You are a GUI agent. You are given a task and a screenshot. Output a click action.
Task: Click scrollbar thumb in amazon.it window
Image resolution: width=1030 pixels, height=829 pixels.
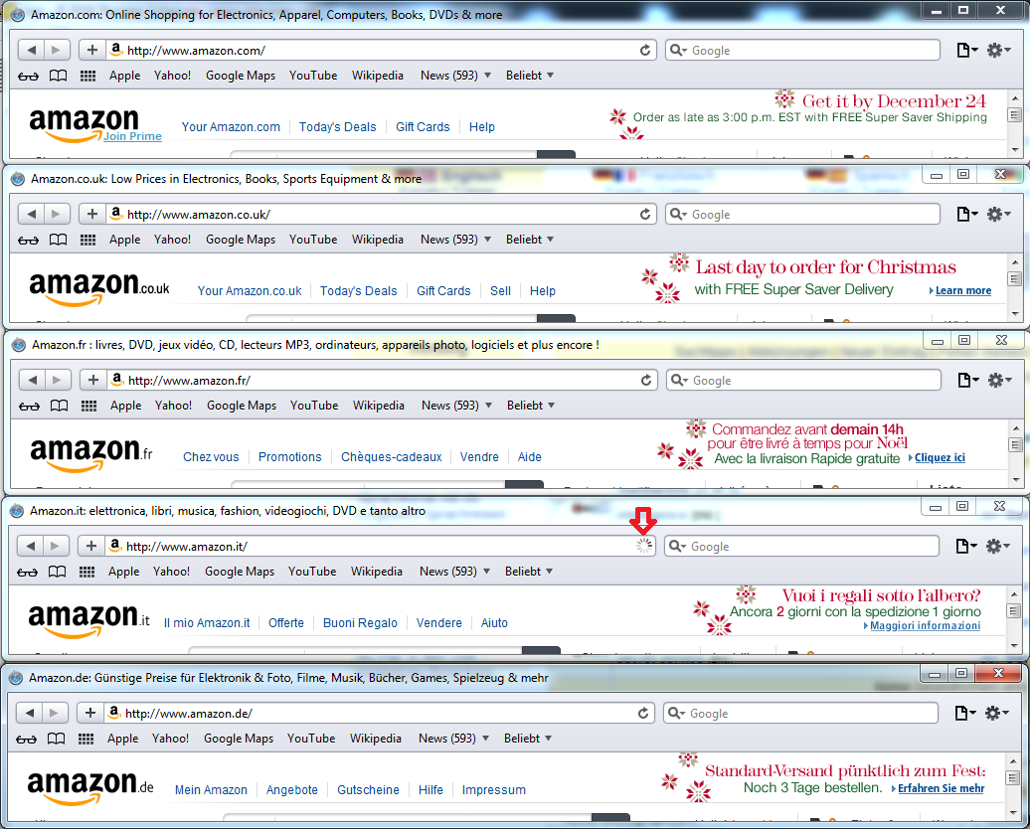pyautogui.click(x=1013, y=611)
